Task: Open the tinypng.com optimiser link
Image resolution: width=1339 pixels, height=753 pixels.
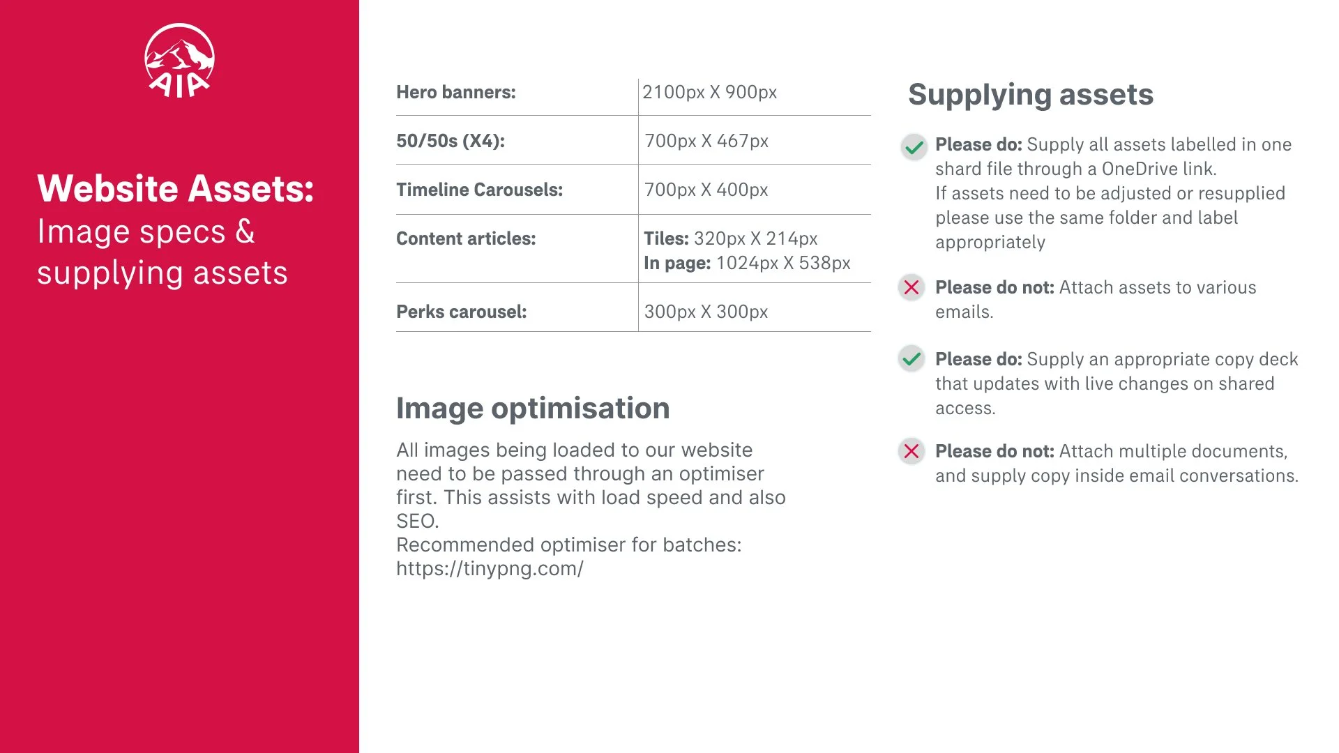Action: pyautogui.click(x=490, y=569)
